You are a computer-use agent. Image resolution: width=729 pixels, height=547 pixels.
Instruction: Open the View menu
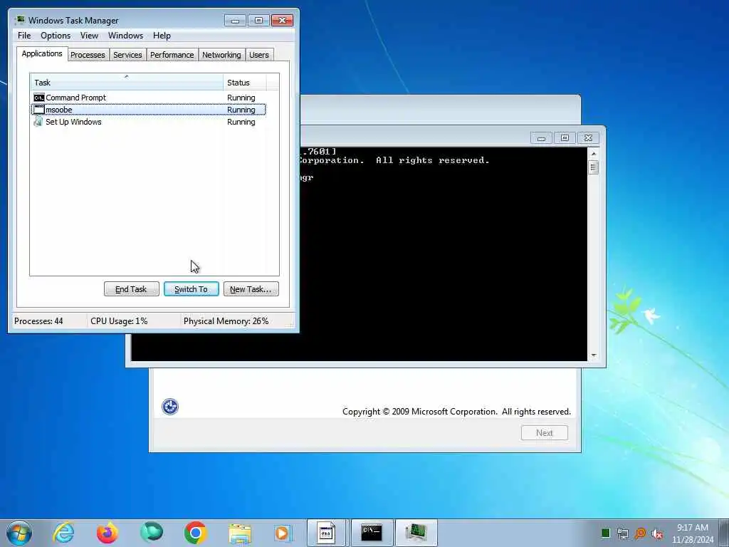[89, 36]
